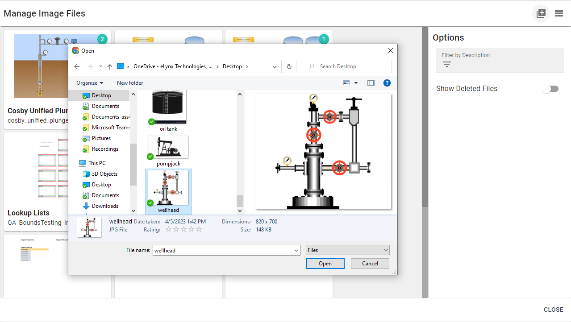Click the add image files icon
Screen dimensions: 571x322
pos(541,13)
